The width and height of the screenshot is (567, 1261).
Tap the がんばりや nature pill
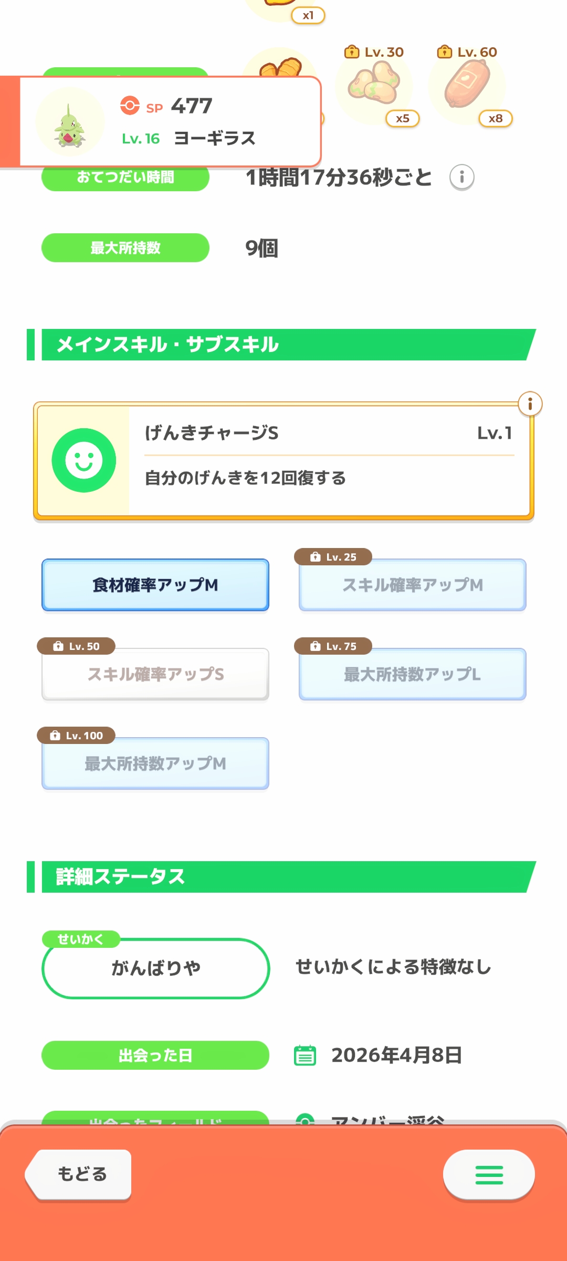coord(155,968)
